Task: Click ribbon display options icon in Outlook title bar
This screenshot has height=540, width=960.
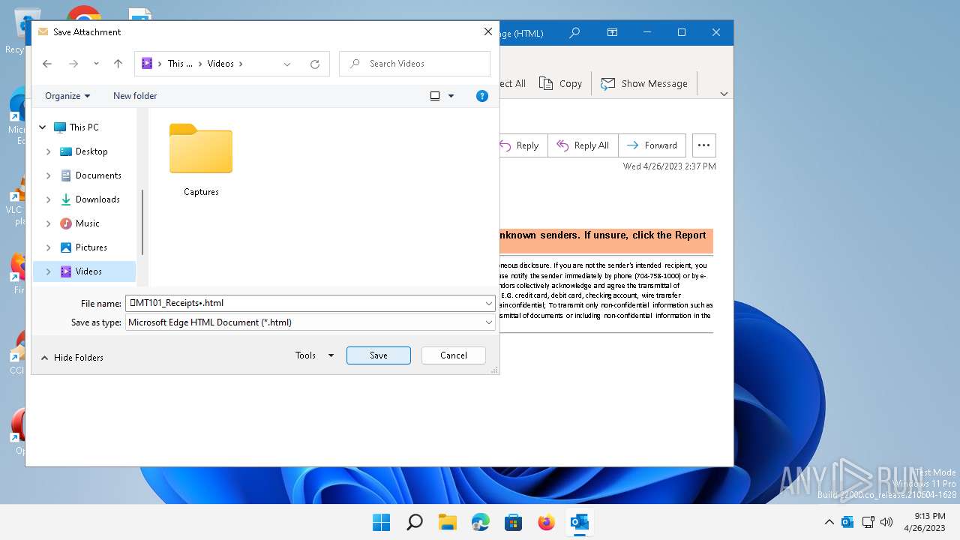Action: click(x=613, y=33)
